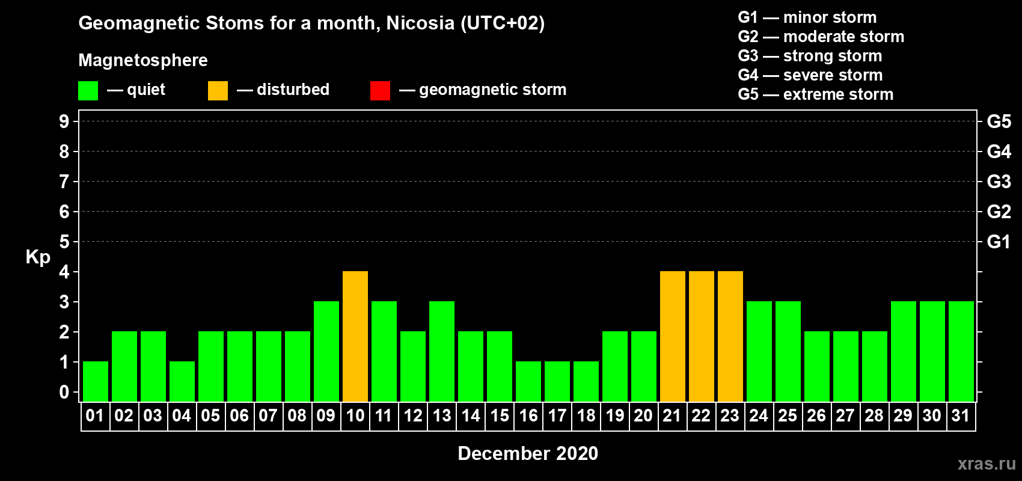Screen dimensions: 1022x481
Task: Click the G3 right-axis label
Action: pyautogui.click(x=999, y=182)
